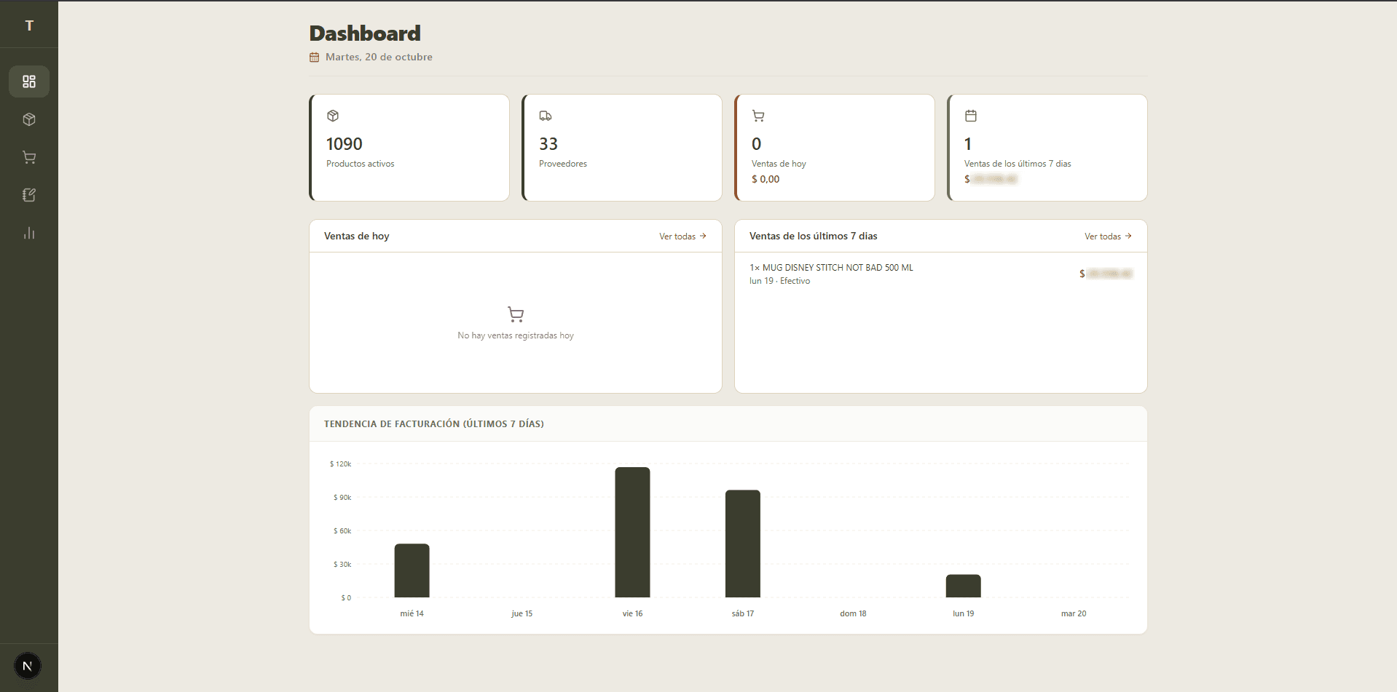The width and height of the screenshot is (1397, 692).
Task: Click the No hay ventas registradas hoy message
Action: click(516, 335)
